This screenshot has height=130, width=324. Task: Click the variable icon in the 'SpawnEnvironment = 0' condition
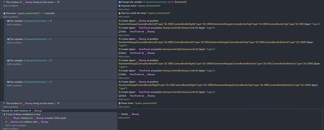click(8, 21)
